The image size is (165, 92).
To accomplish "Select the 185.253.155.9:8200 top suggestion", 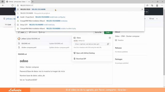I will pyautogui.click(x=80, y=9).
